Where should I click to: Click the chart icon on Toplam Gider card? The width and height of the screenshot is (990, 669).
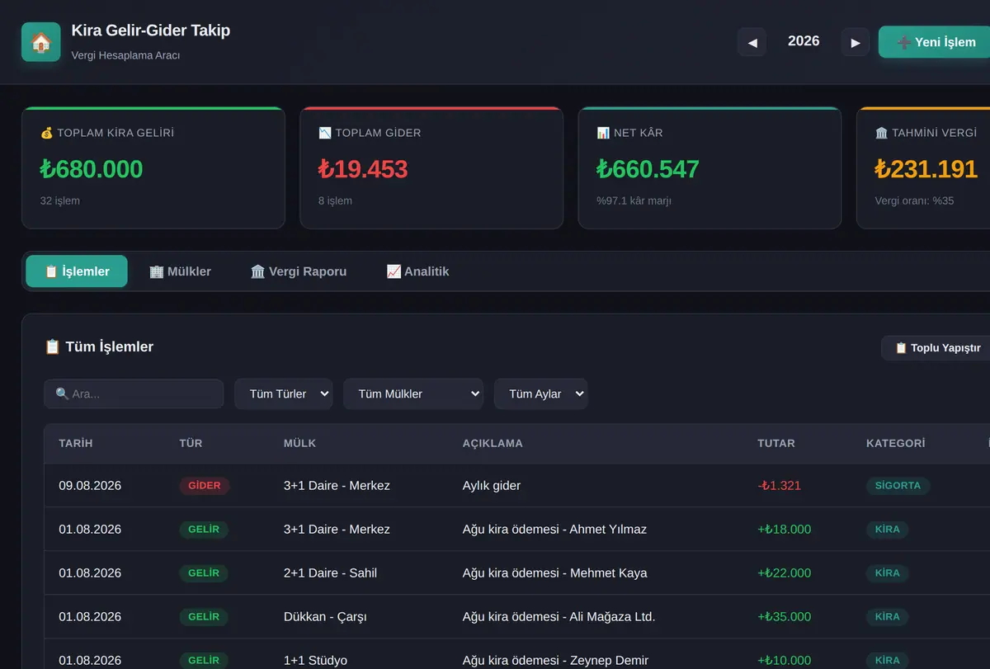(x=325, y=133)
